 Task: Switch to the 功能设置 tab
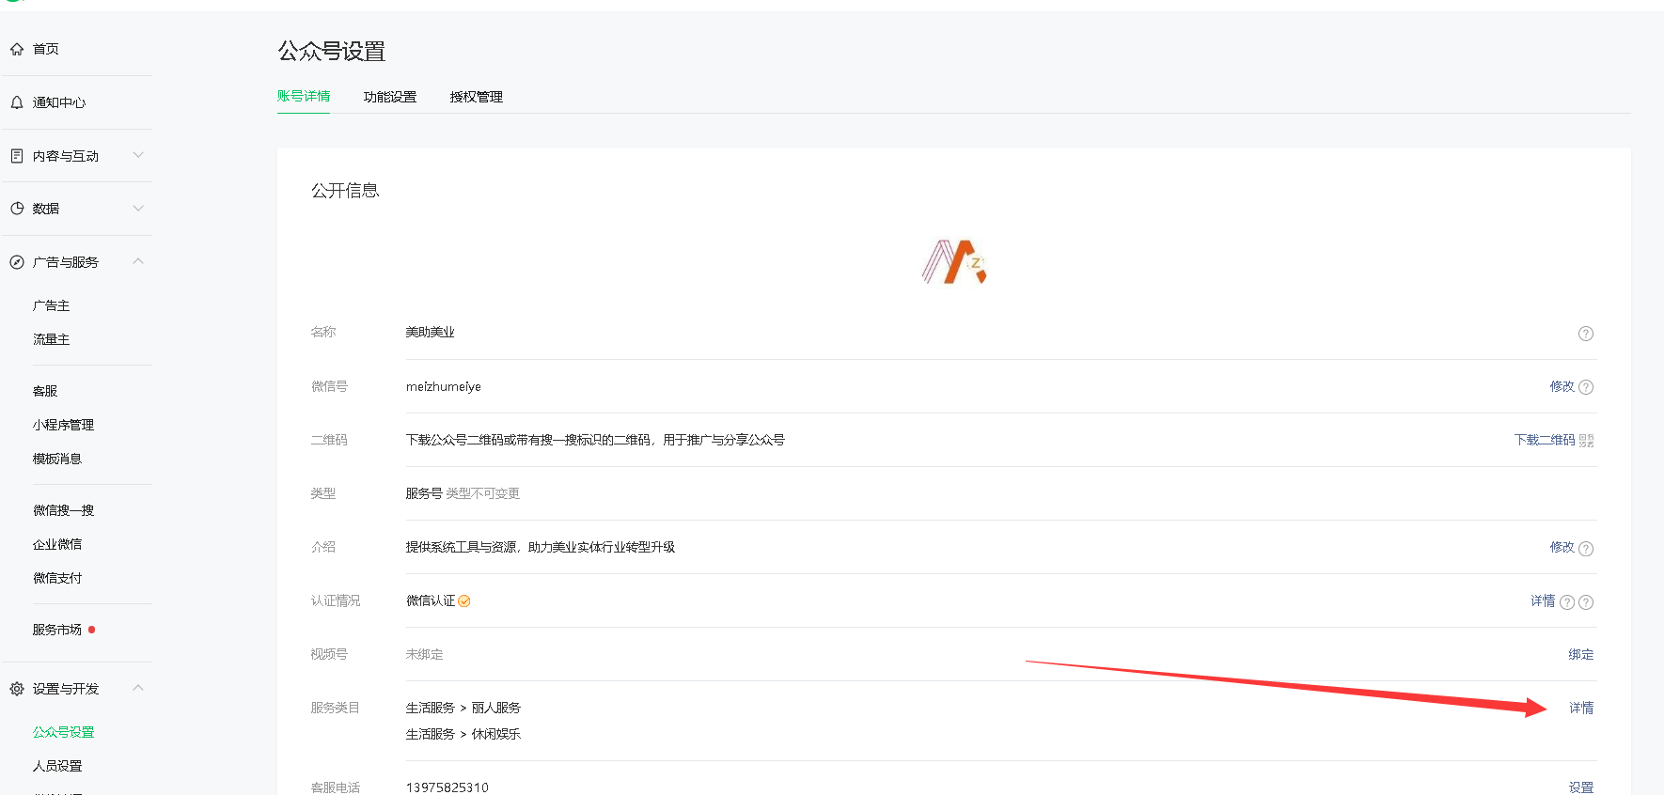point(390,97)
